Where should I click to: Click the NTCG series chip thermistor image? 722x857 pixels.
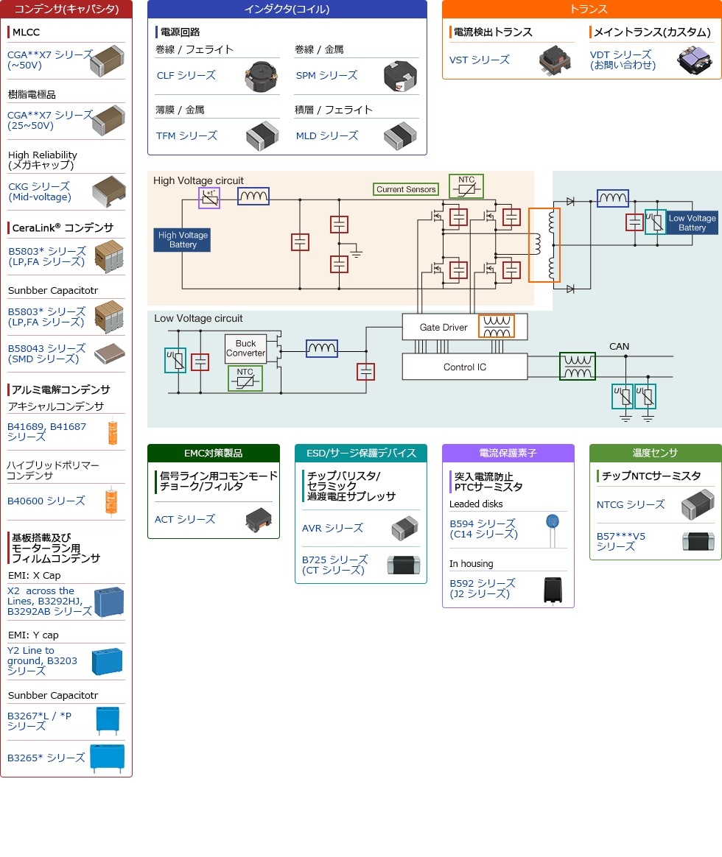point(697,505)
